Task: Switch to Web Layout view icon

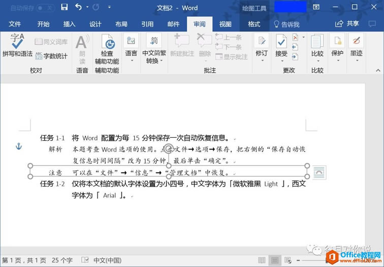Action: coord(288,260)
